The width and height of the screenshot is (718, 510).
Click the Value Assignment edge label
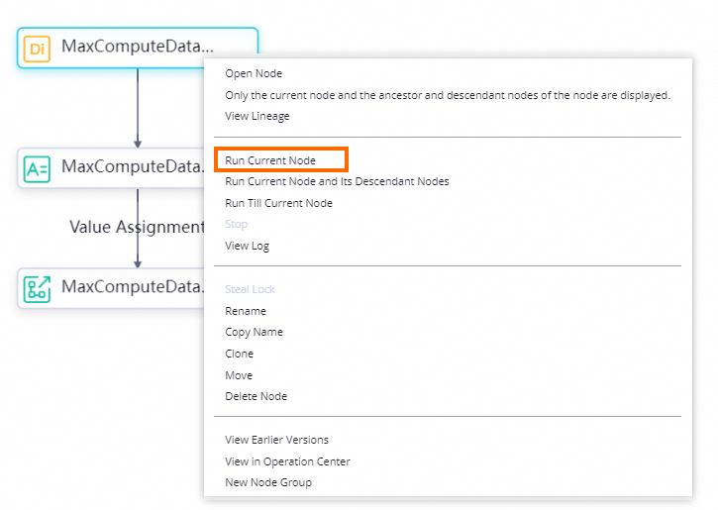pyautogui.click(x=137, y=227)
